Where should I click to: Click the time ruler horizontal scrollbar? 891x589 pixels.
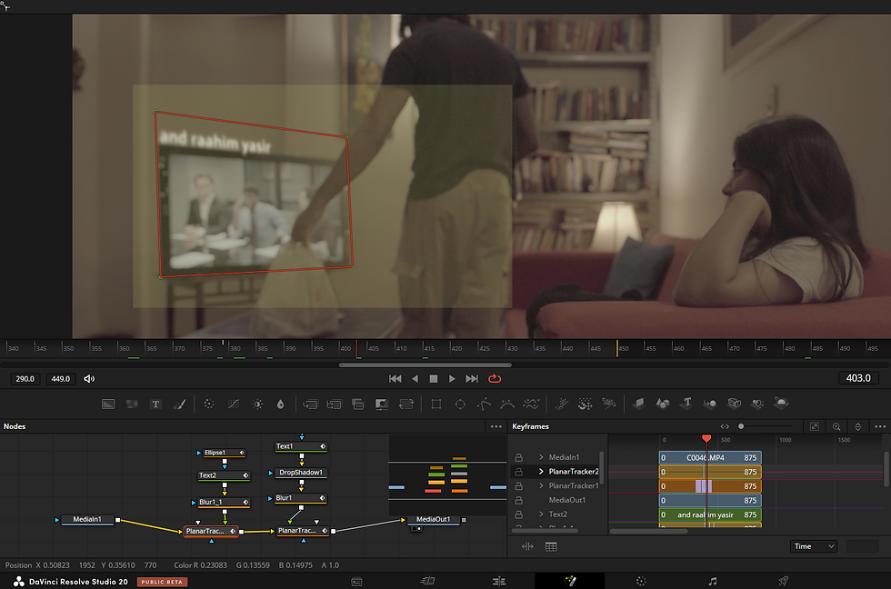(x=425, y=365)
